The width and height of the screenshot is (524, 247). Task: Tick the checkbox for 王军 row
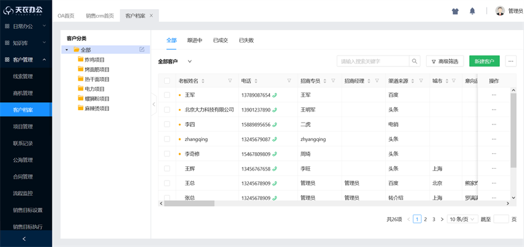coord(167,95)
